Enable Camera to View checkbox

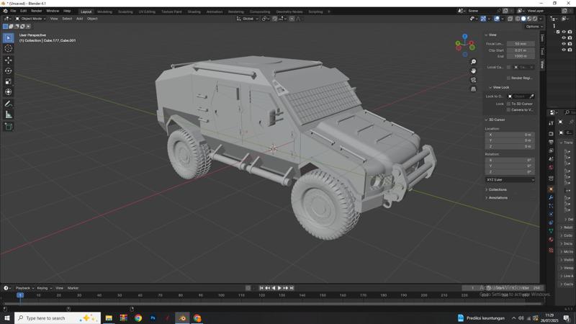pyautogui.click(x=509, y=110)
